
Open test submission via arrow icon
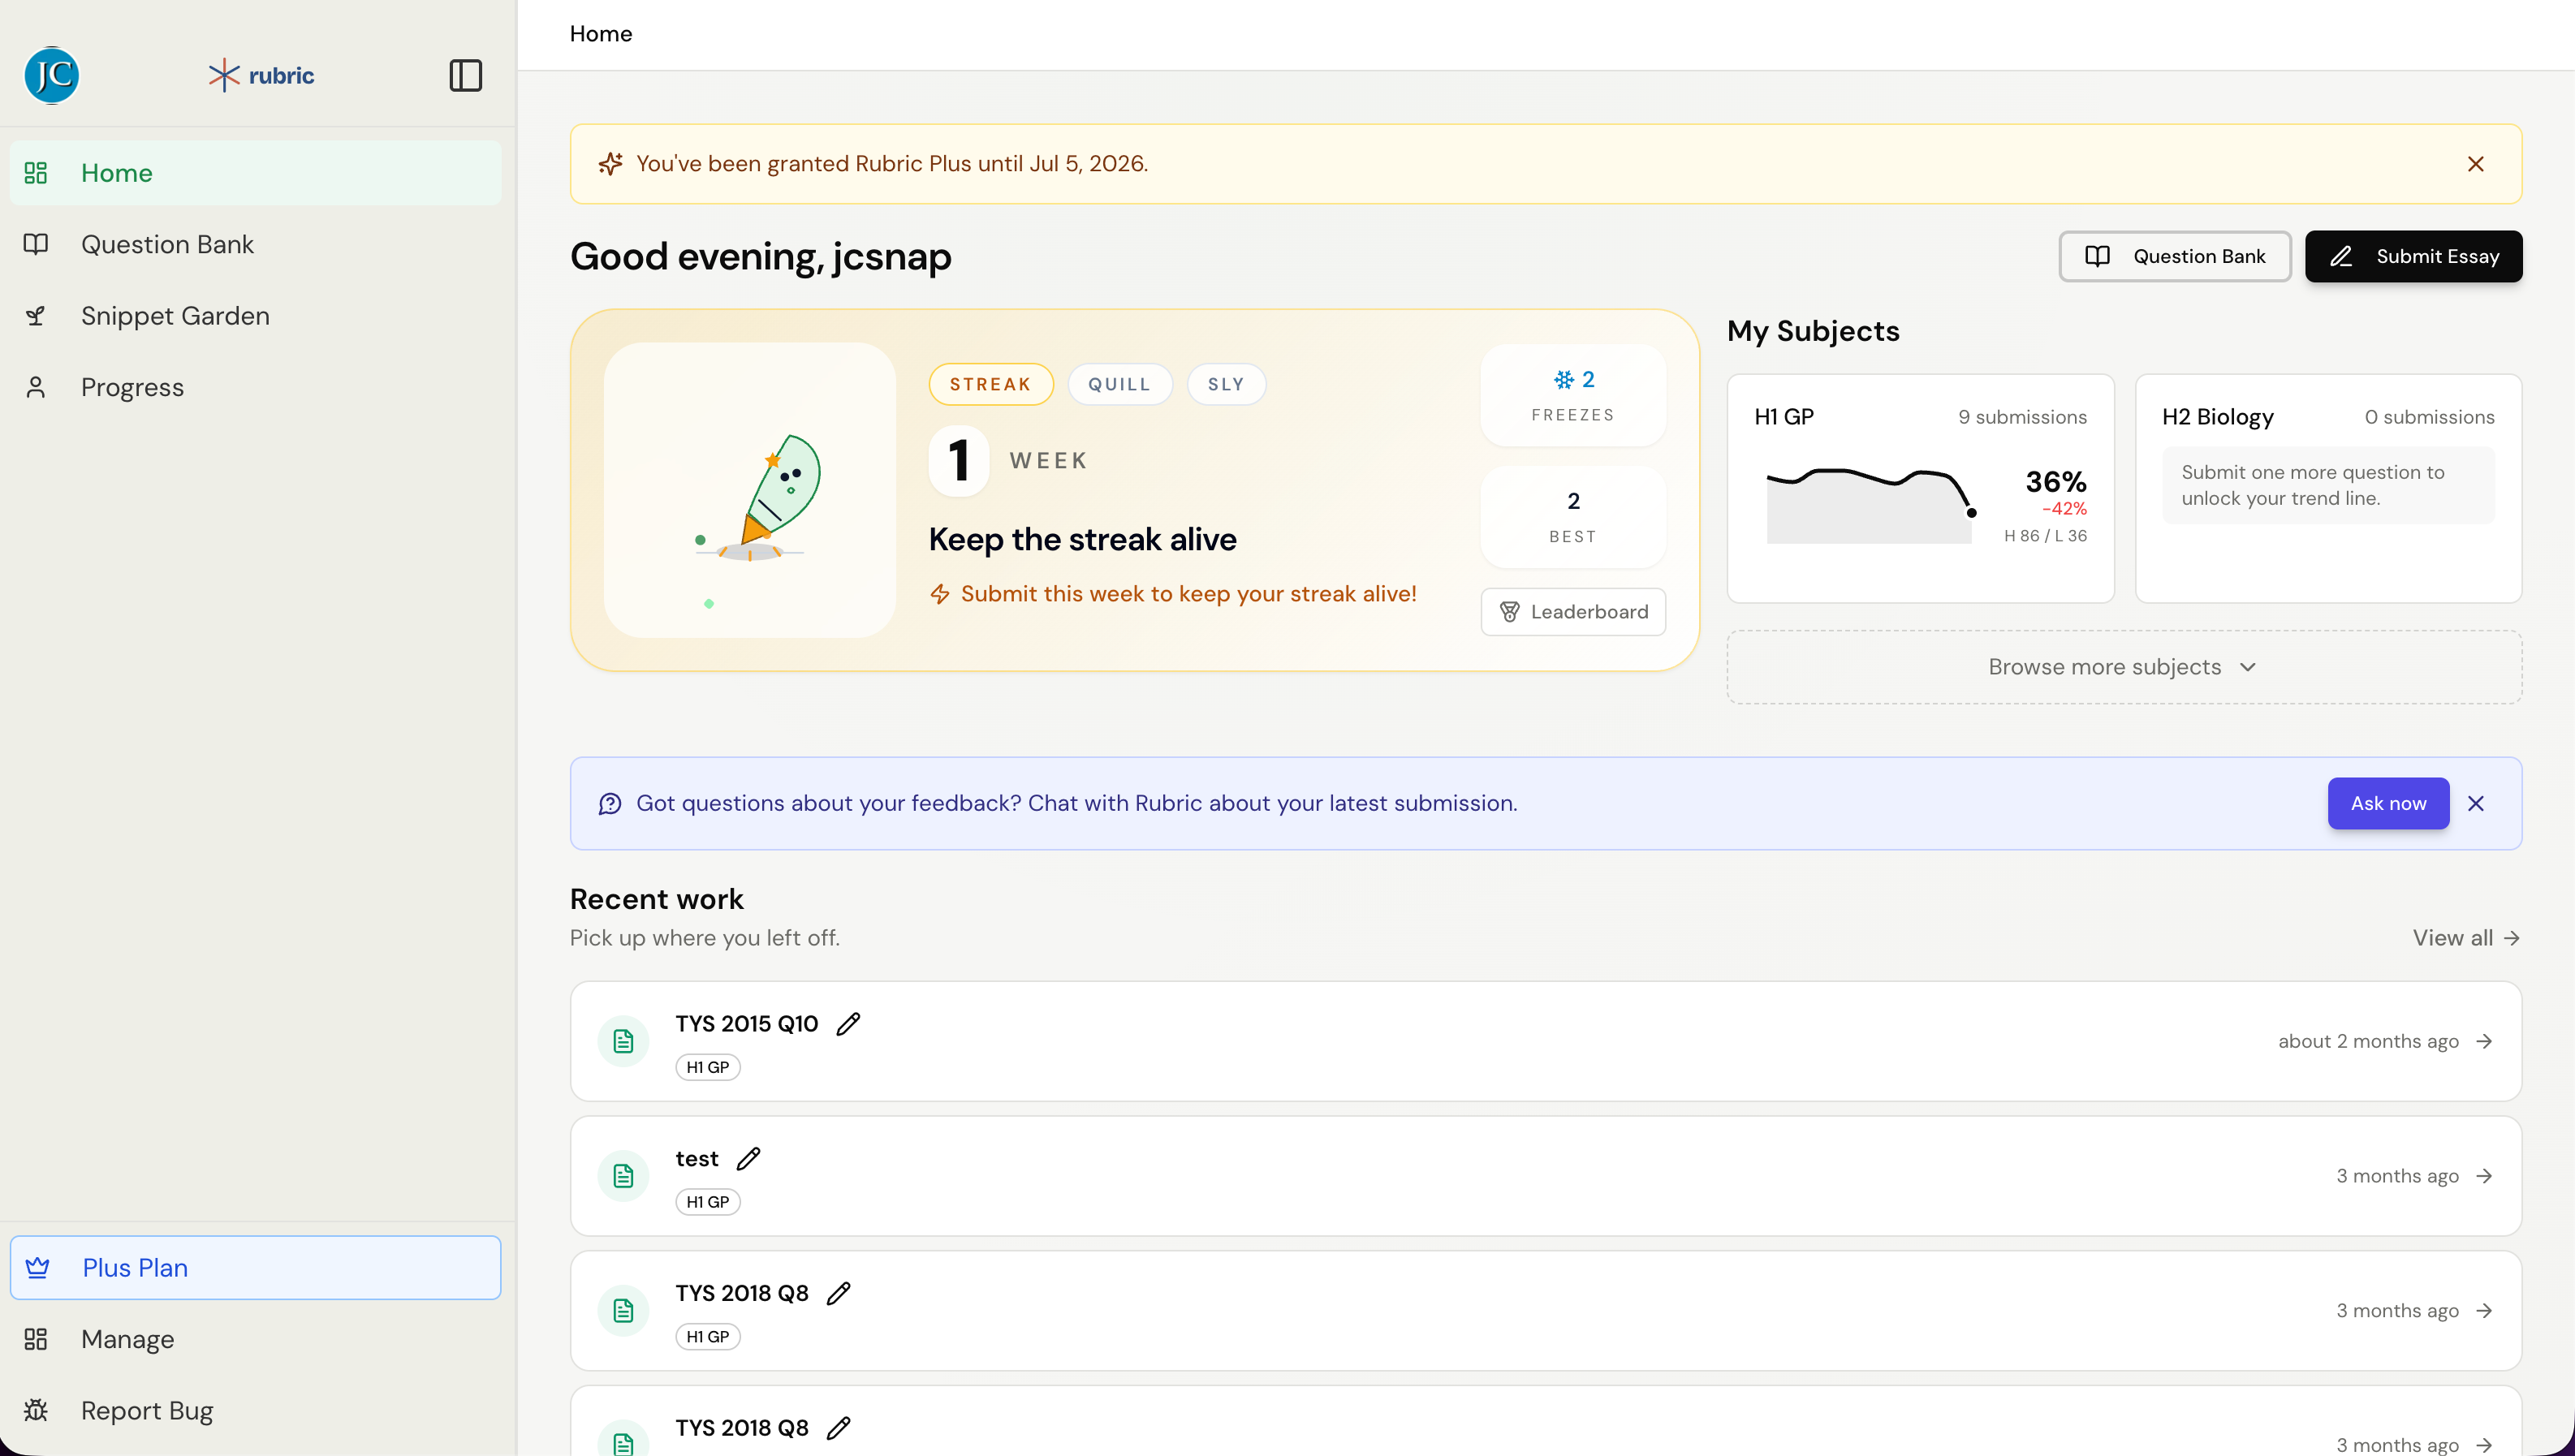click(2484, 1176)
